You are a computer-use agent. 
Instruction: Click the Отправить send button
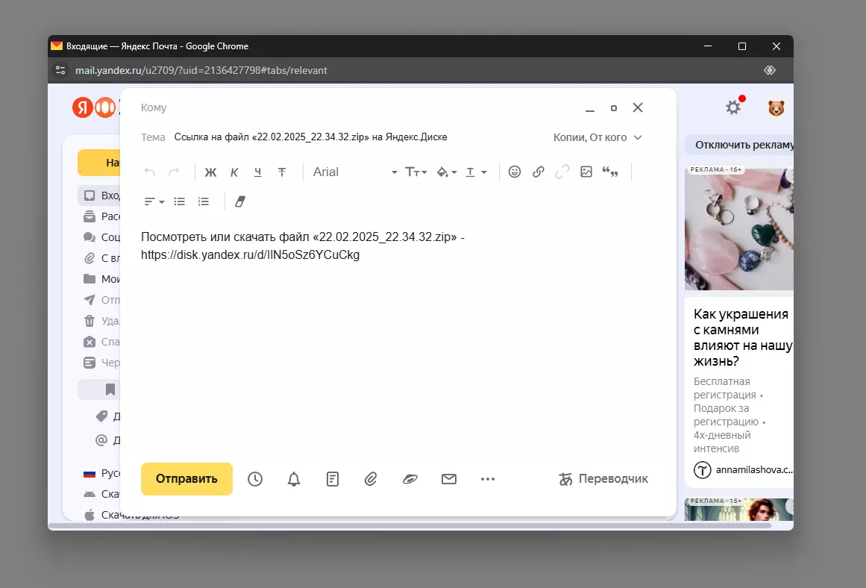point(186,478)
